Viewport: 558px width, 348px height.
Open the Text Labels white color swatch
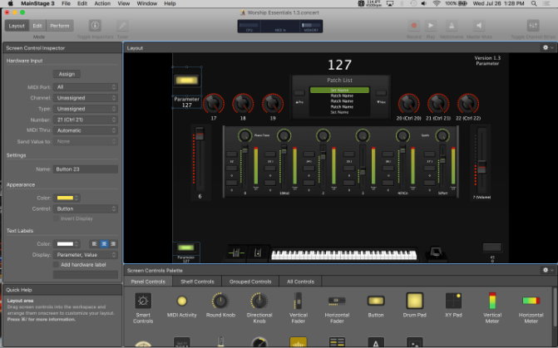click(67, 244)
